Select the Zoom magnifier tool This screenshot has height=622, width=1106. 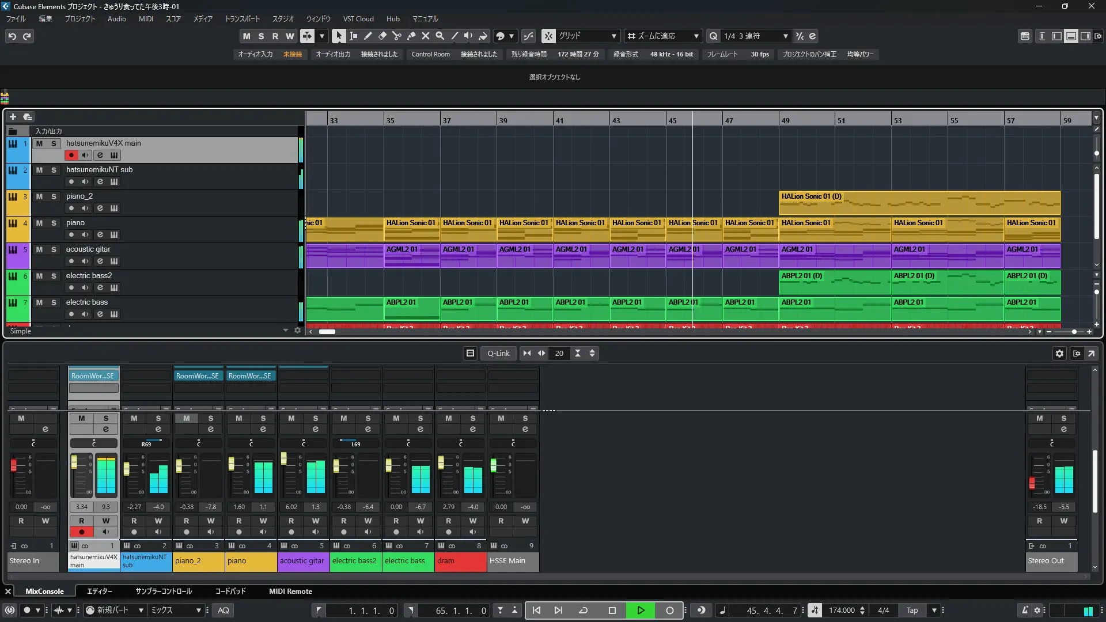pyautogui.click(x=440, y=36)
